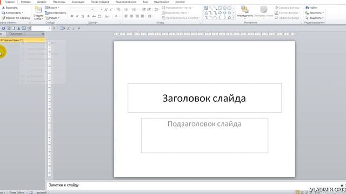Select the right arrow shape in gallery

pyautogui.click(x=220, y=13)
